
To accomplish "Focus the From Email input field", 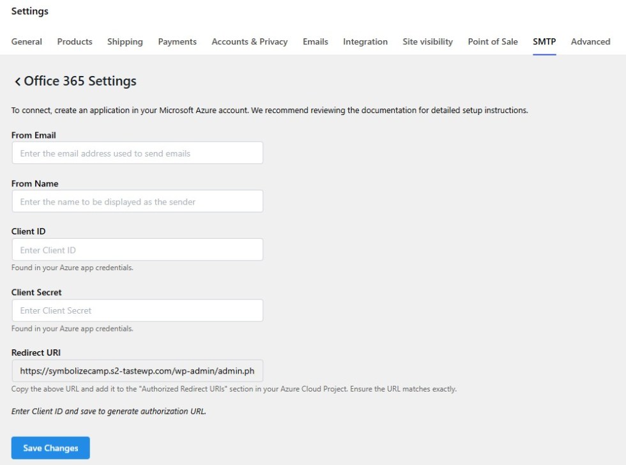I will [137, 153].
